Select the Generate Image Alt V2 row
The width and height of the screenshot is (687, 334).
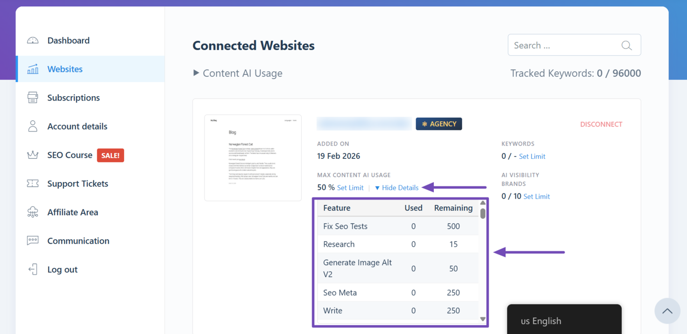(398, 268)
